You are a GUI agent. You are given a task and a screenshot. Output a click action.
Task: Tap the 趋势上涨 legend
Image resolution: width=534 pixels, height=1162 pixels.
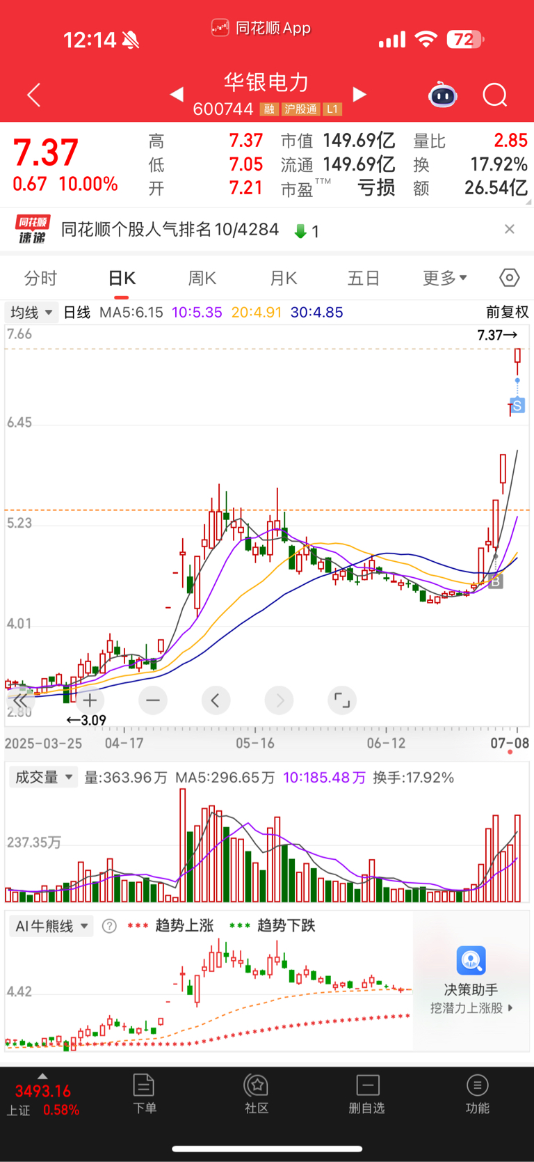coord(171,926)
